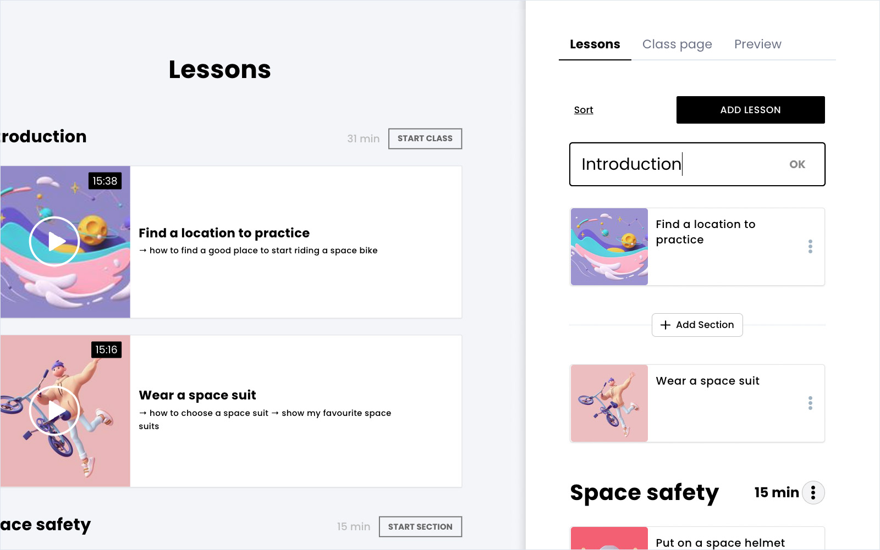Click the sidebar Wear a space suit title
The image size is (880, 550).
(707, 381)
